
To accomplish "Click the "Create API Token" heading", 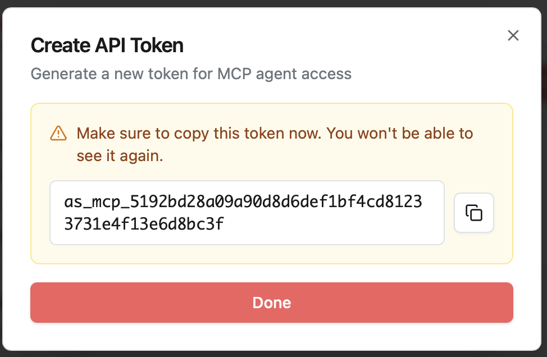I will 107,45.
